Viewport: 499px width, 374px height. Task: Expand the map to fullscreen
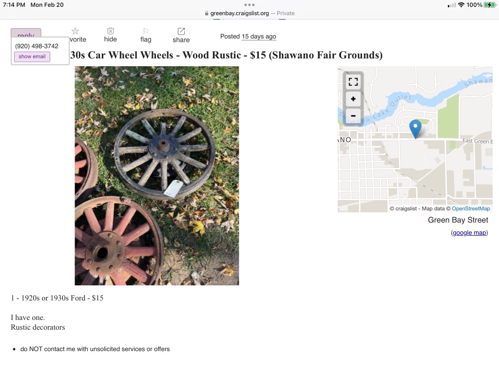tap(353, 82)
